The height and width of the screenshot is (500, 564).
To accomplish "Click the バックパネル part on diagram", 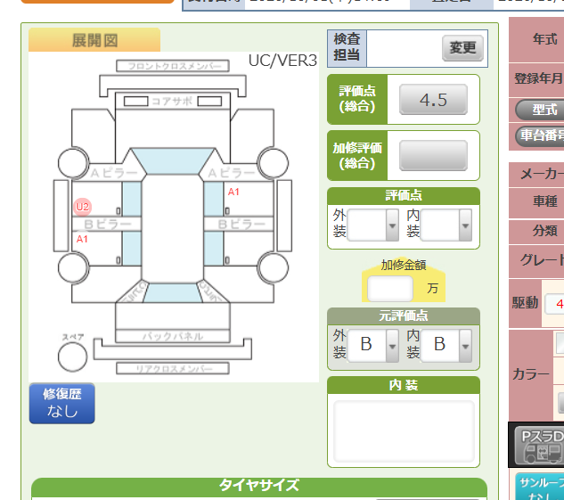I will (x=173, y=336).
